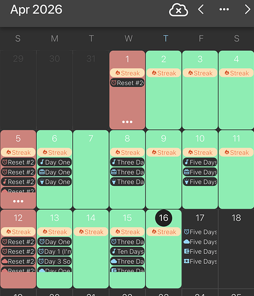The height and width of the screenshot is (296, 254).
Task: Open Ten Days music event on April 15
Action: (127, 252)
